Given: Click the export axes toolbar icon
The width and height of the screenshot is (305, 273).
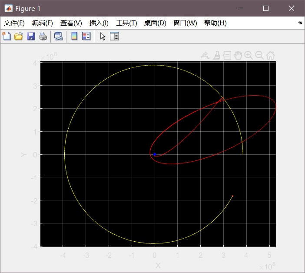Looking at the screenshot, I should tap(205, 56).
